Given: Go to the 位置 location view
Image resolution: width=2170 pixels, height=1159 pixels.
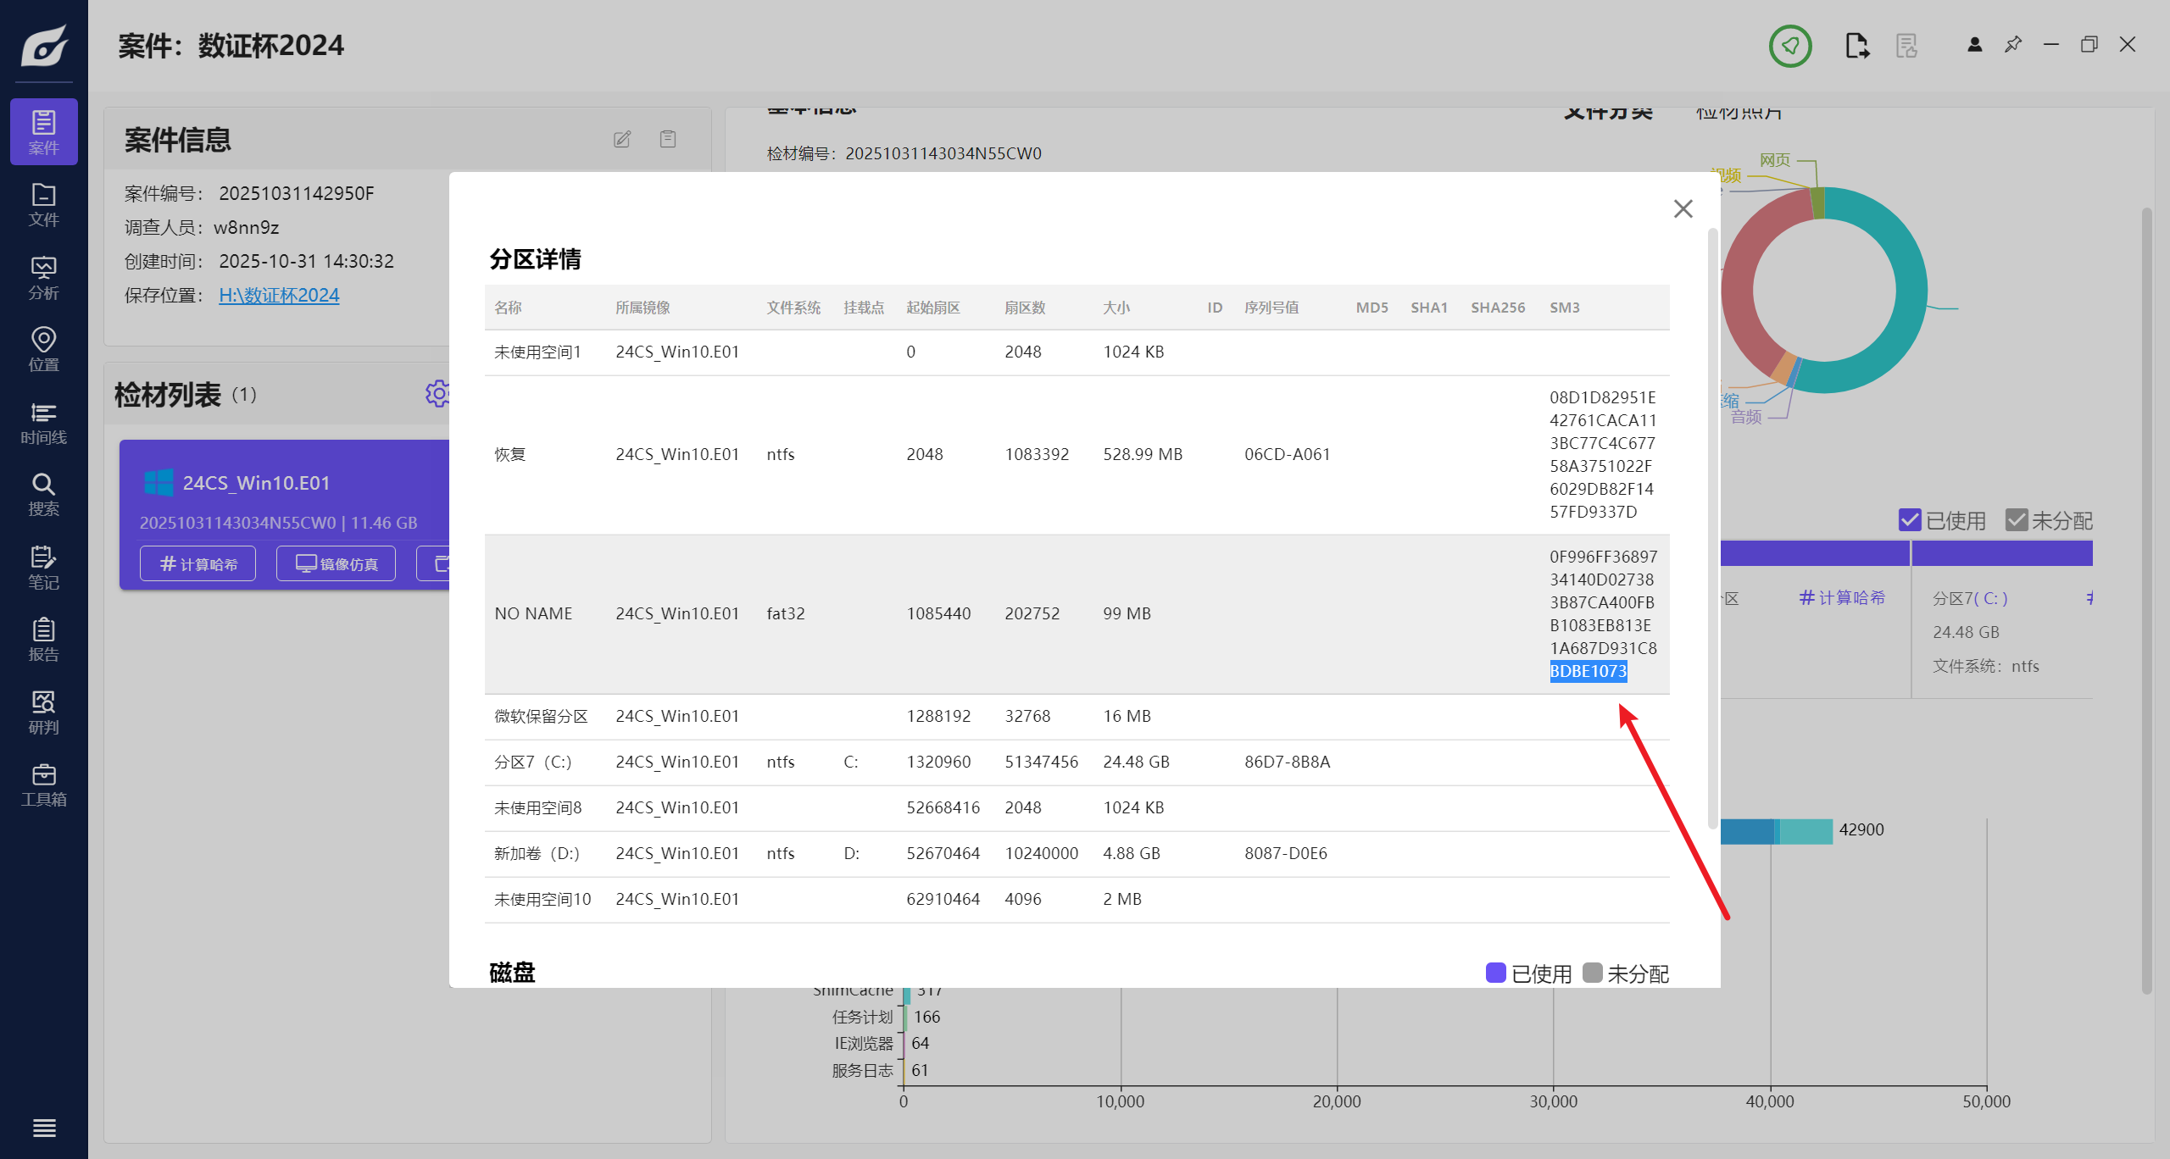Looking at the screenshot, I should click(43, 350).
